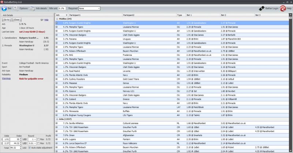293x153 pixels.
Task: Click the Stake field showing 55
Action: point(15,139)
